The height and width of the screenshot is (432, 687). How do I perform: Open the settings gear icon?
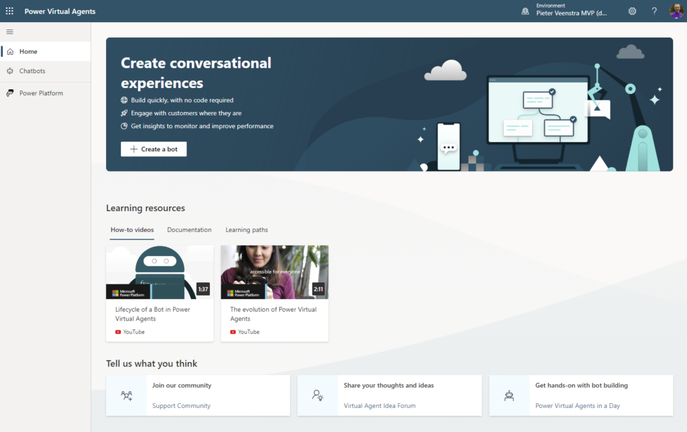pos(632,11)
